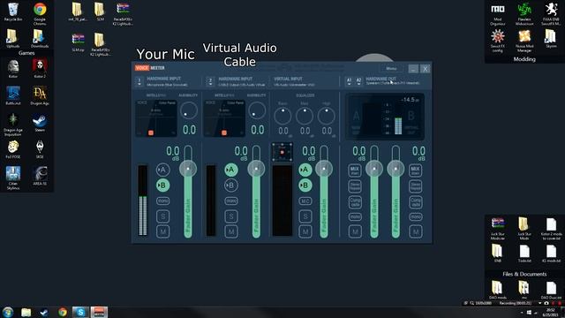Toggle bus A on Virtual Input
Screen dimensions: 565x318
coord(305,170)
